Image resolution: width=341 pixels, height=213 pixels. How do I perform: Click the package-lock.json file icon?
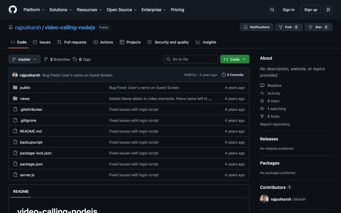(15, 153)
